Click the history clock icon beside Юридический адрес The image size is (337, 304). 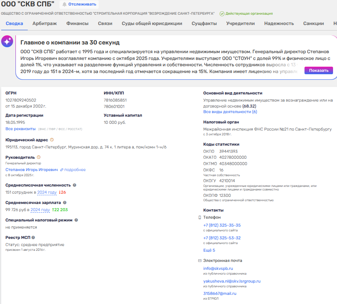52,140
